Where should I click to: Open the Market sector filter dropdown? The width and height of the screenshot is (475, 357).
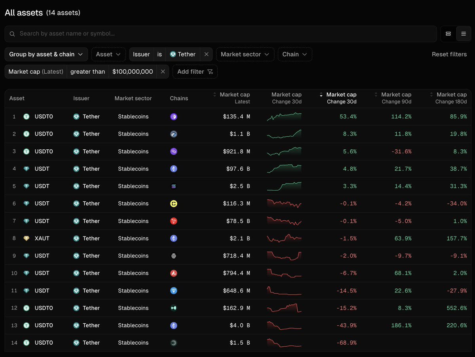[245, 54]
